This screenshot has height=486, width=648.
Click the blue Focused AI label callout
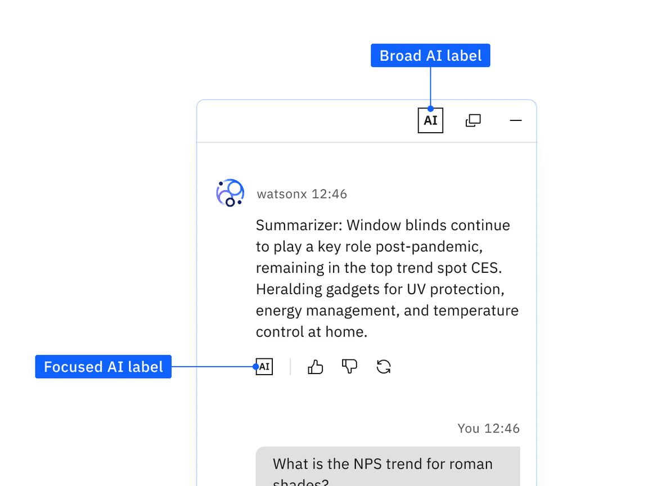(103, 367)
